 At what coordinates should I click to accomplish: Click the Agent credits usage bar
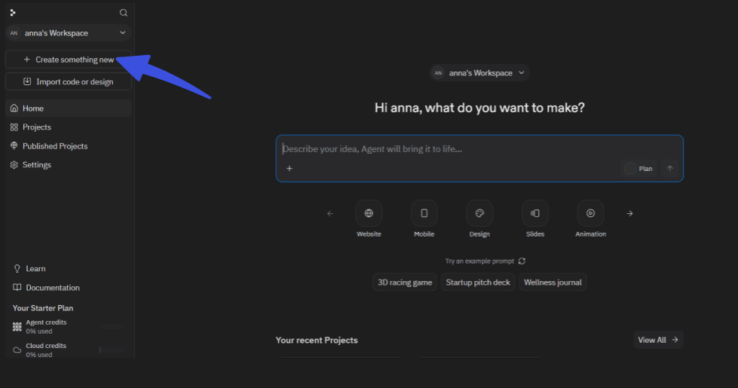pyautogui.click(x=112, y=327)
